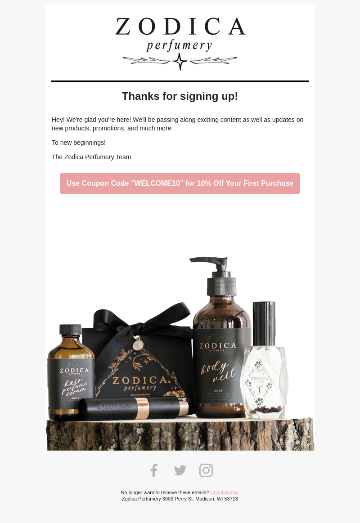Click the four-point star in Zodica logo
Viewport: 360px width, 523px height.
pyautogui.click(x=180, y=61)
